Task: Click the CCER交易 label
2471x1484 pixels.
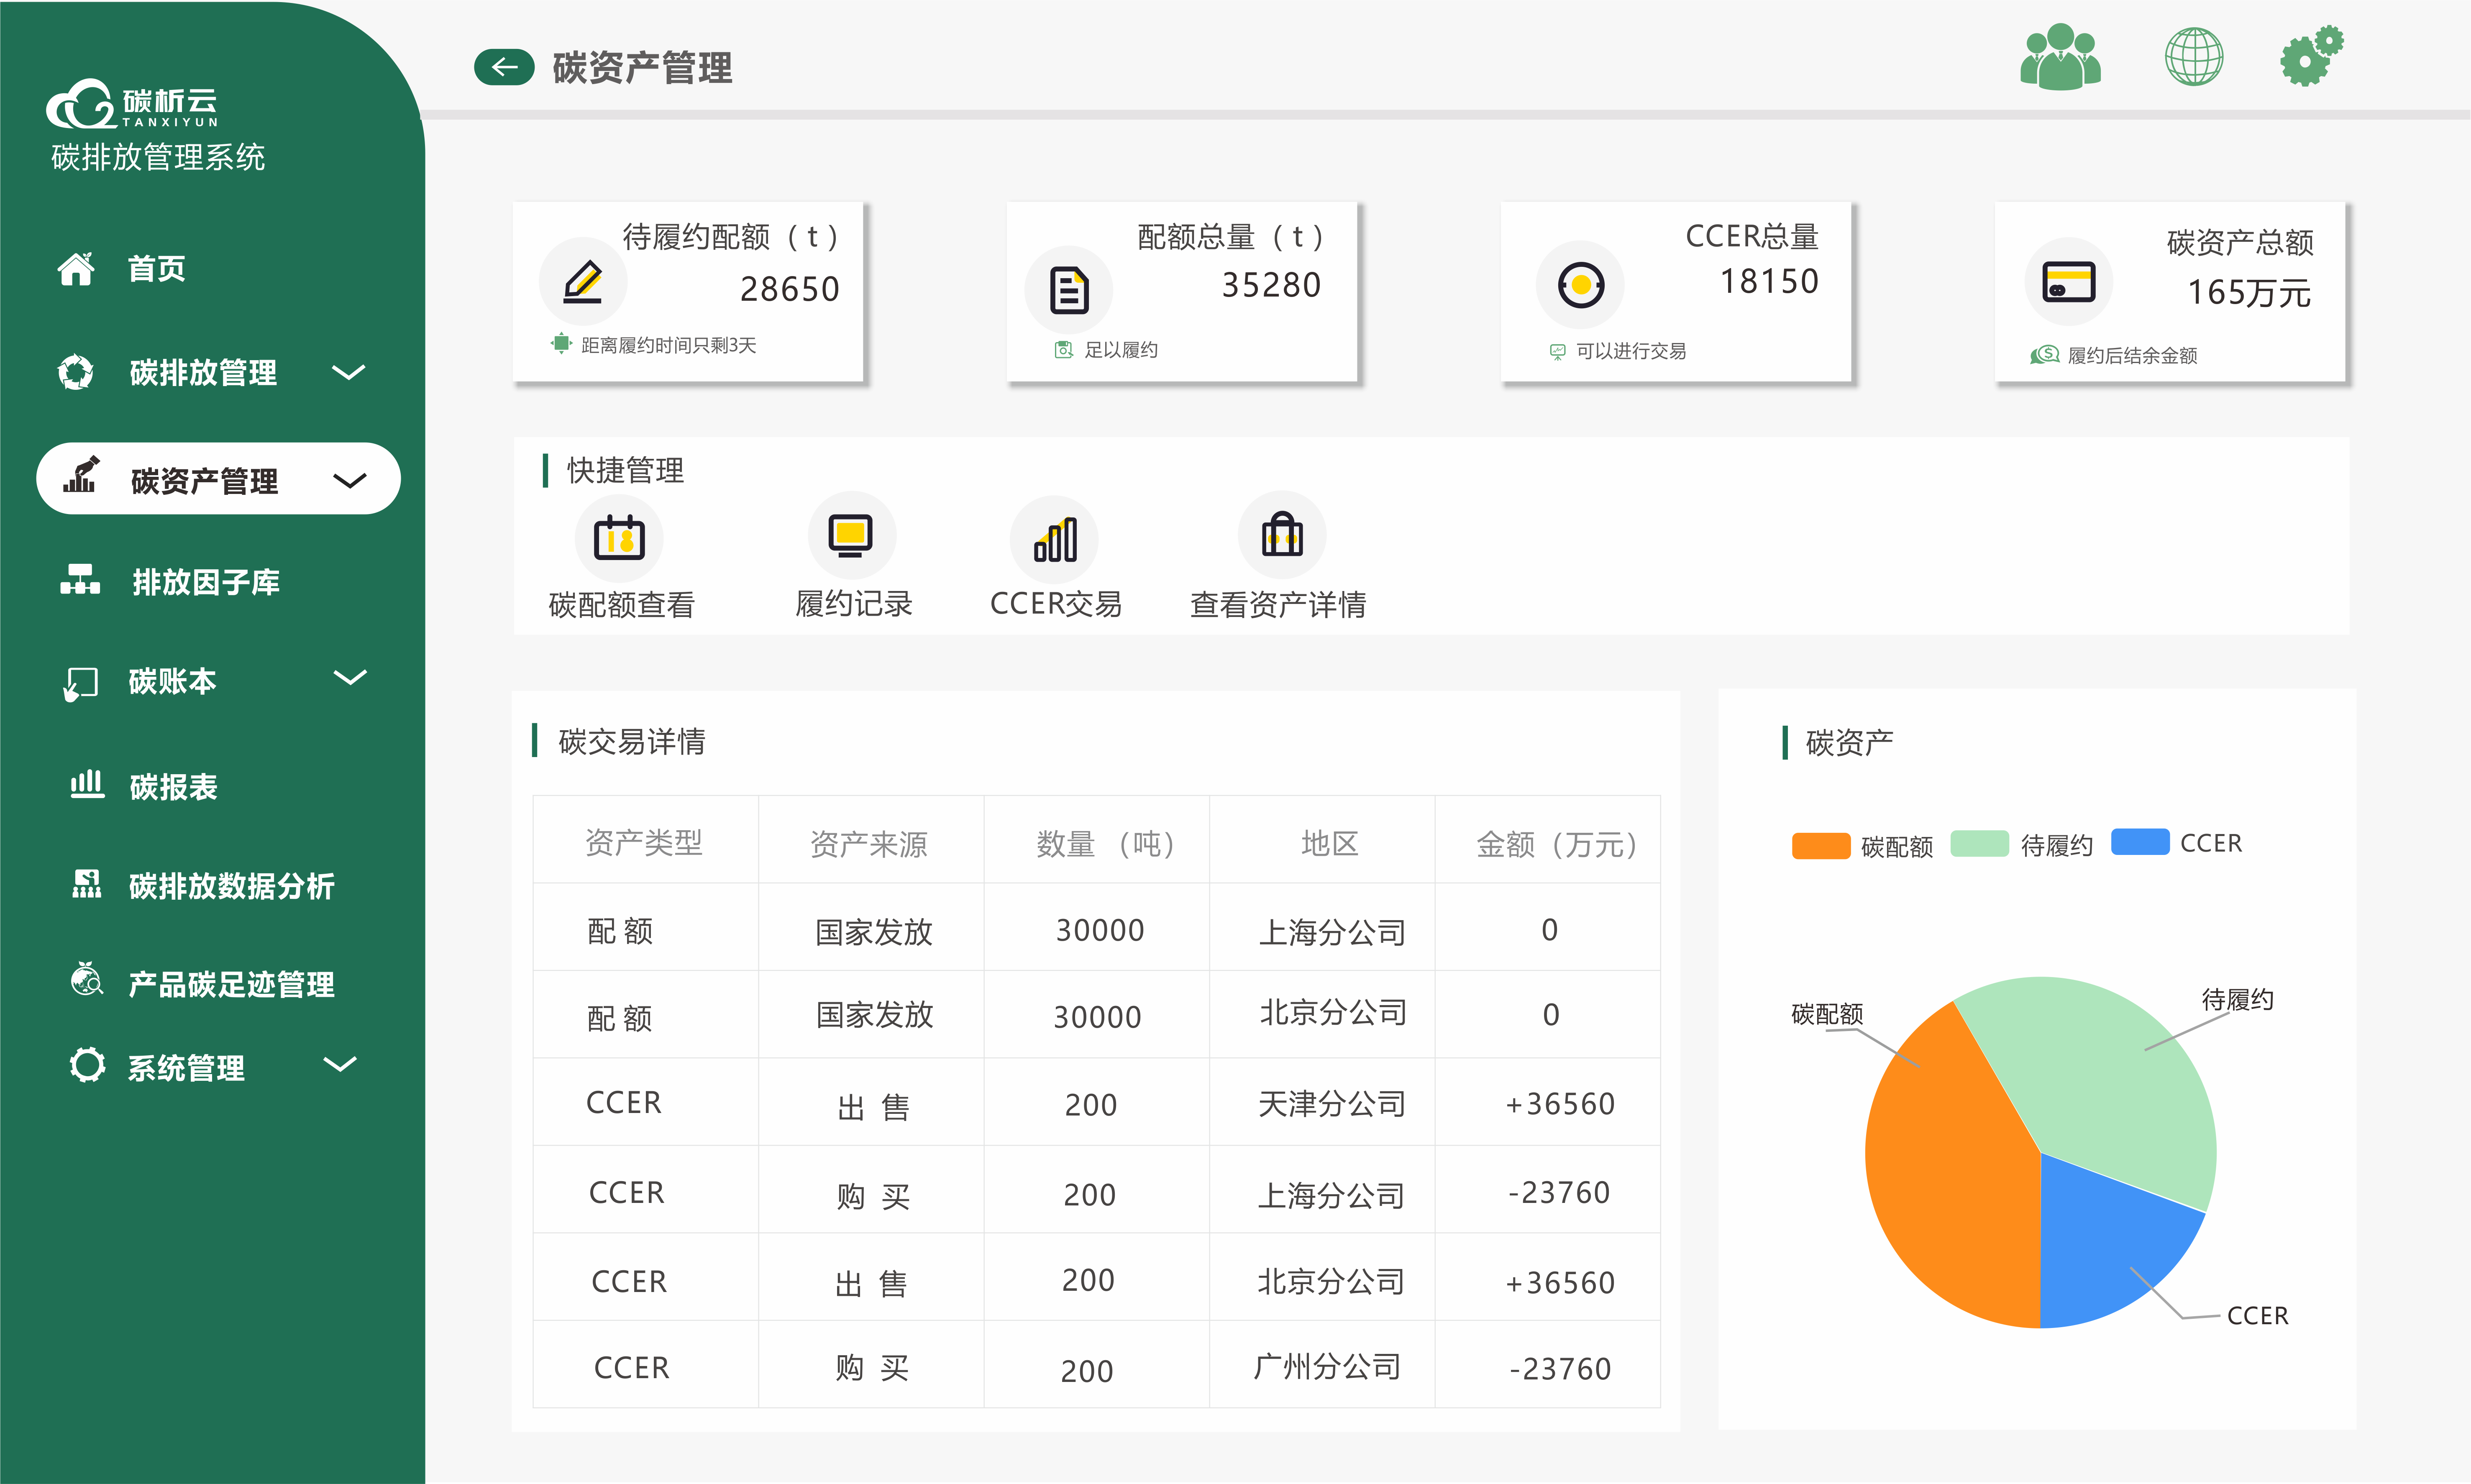Action: [1055, 604]
